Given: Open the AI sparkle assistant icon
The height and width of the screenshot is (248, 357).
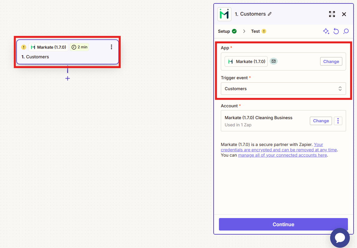Looking at the screenshot, I should point(326,31).
